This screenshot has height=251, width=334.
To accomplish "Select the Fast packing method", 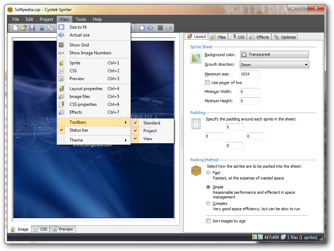I will coord(208,173).
